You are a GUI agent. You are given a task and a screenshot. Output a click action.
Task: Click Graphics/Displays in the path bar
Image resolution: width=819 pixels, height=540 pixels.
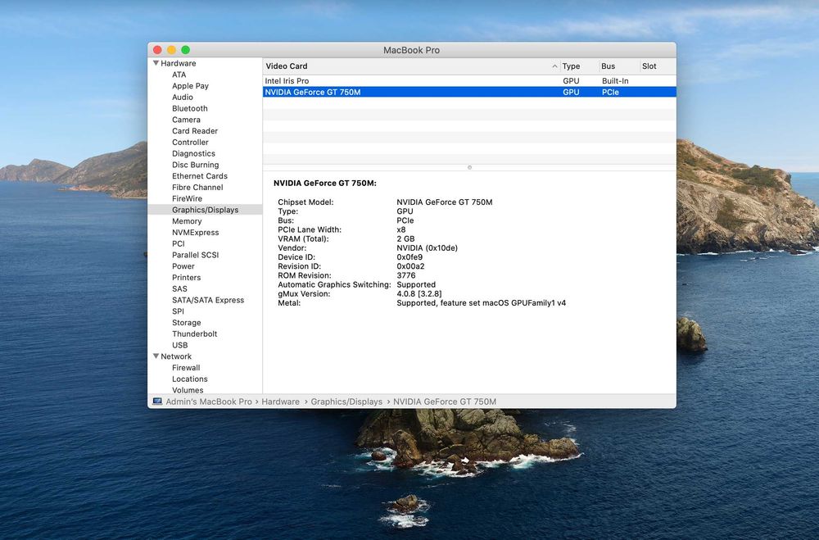point(346,402)
